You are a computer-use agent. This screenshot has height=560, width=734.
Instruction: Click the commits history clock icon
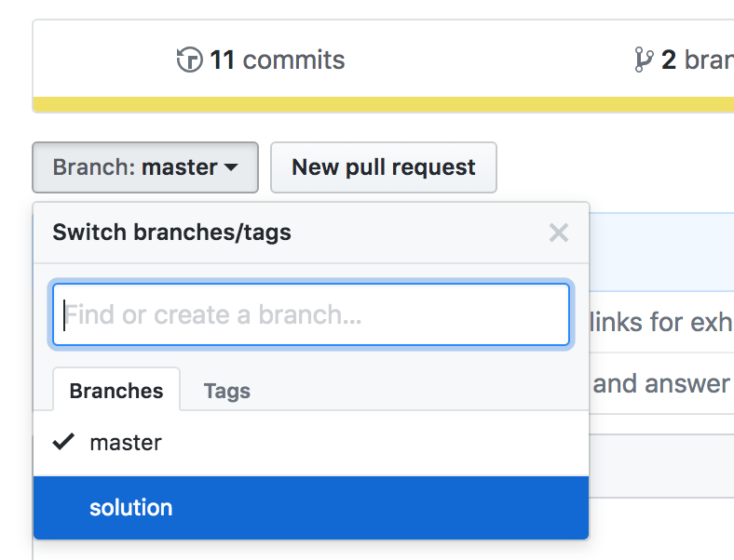(x=190, y=60)
